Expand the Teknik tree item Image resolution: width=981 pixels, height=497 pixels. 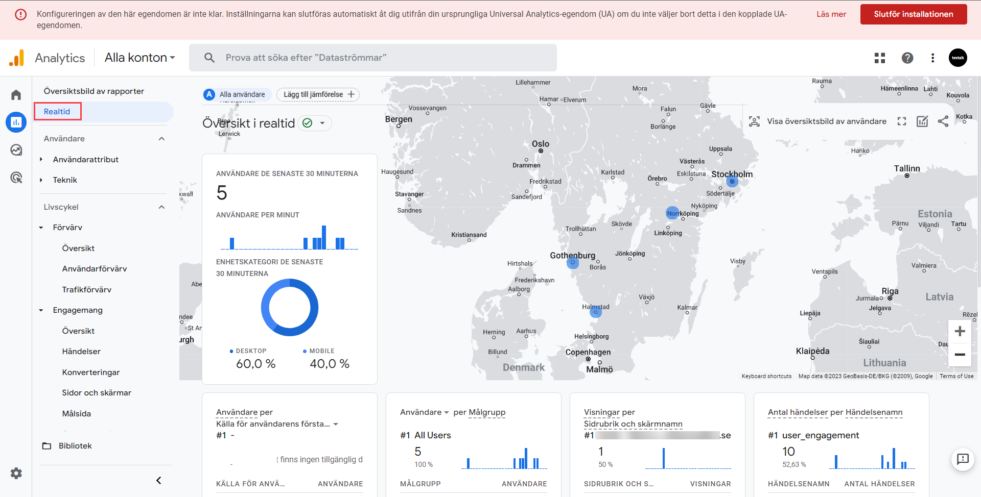(x=41, y=180)
